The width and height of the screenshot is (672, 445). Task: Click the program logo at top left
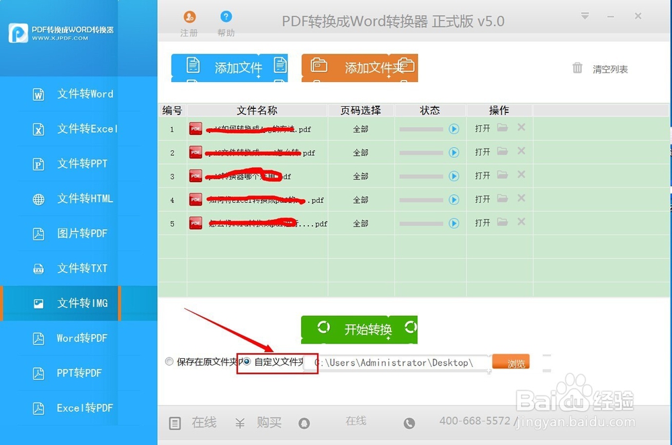click(x=18, y=33)
